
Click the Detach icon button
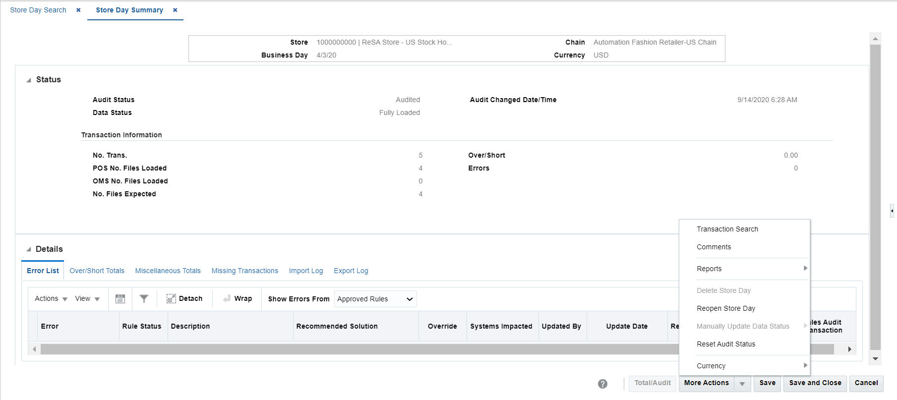tap(184, 298)
